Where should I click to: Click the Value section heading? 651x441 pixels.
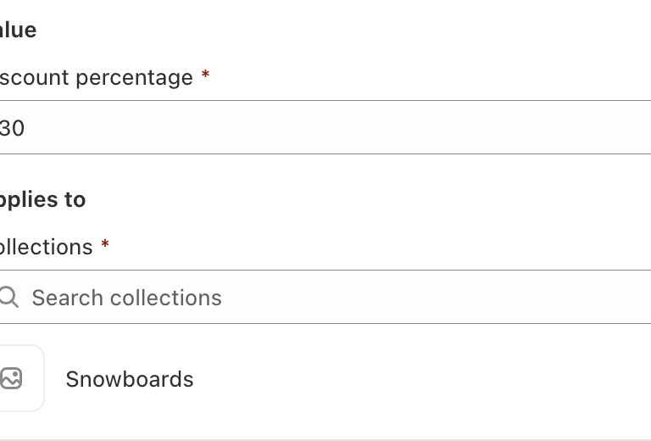[19, 31]
